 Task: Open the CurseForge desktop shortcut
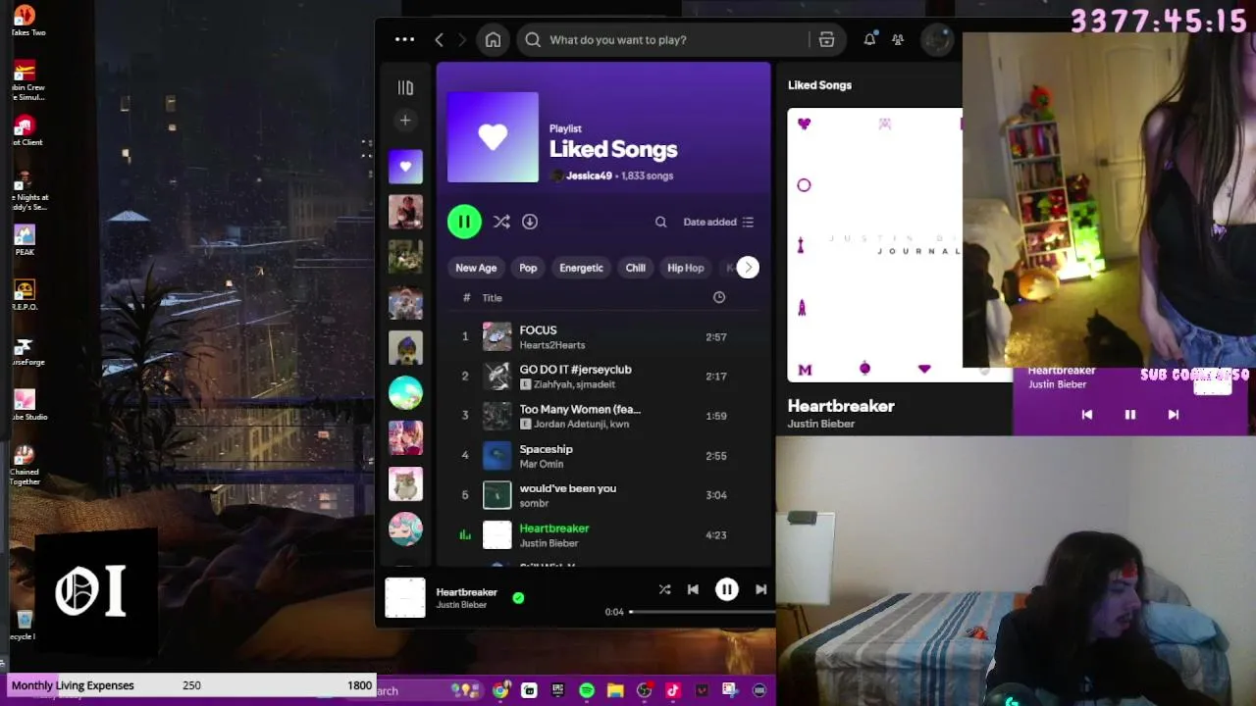pyautogui.click(x=25, y=350)
